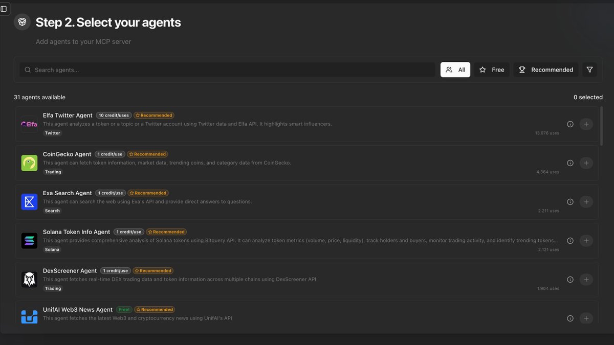The image size is (614, 345).
Task: Click the Search tag on Exa agent
Action: 52,211
